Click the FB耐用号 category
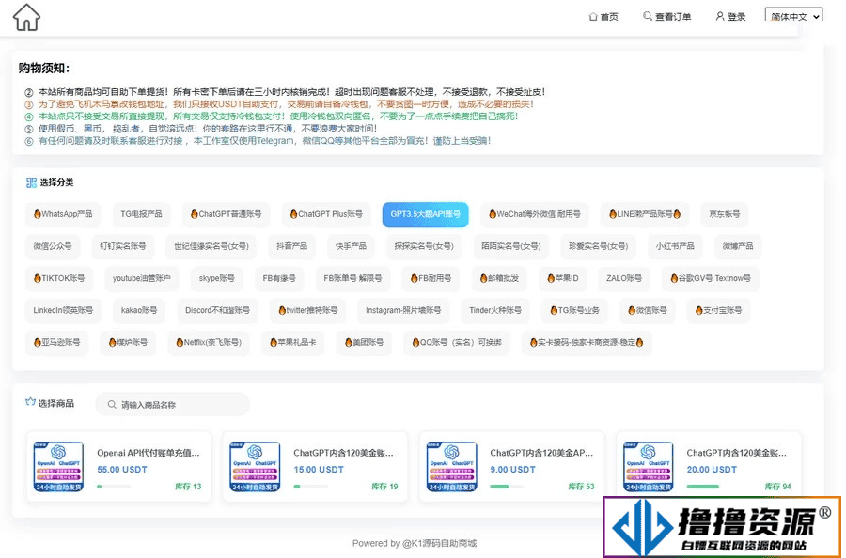846x558 pixels. click(431, 278)
